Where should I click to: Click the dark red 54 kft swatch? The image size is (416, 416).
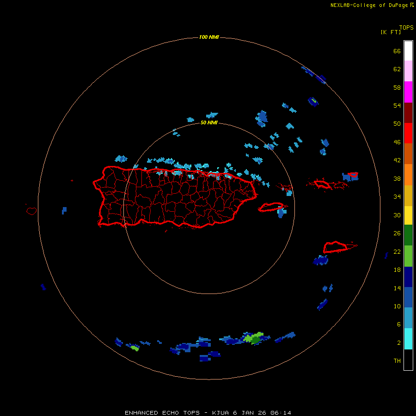[x=408, y=112]
